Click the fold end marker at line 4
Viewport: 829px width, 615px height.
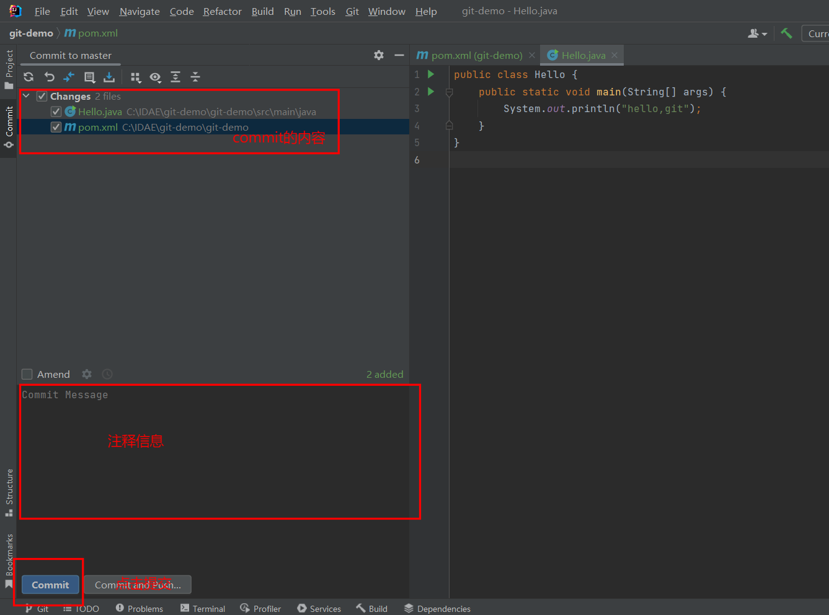tap(449, 126)
